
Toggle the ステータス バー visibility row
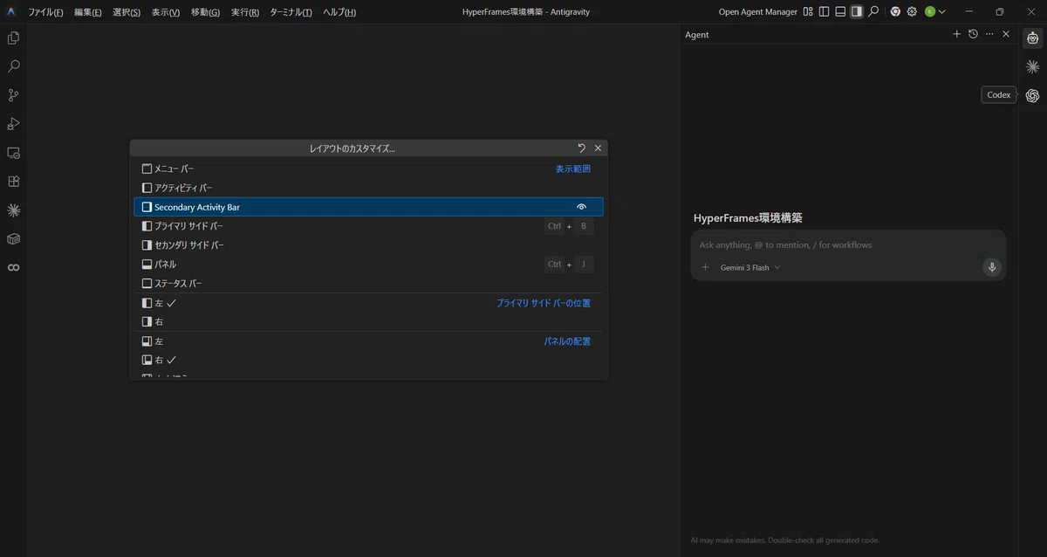pos(368,284)
